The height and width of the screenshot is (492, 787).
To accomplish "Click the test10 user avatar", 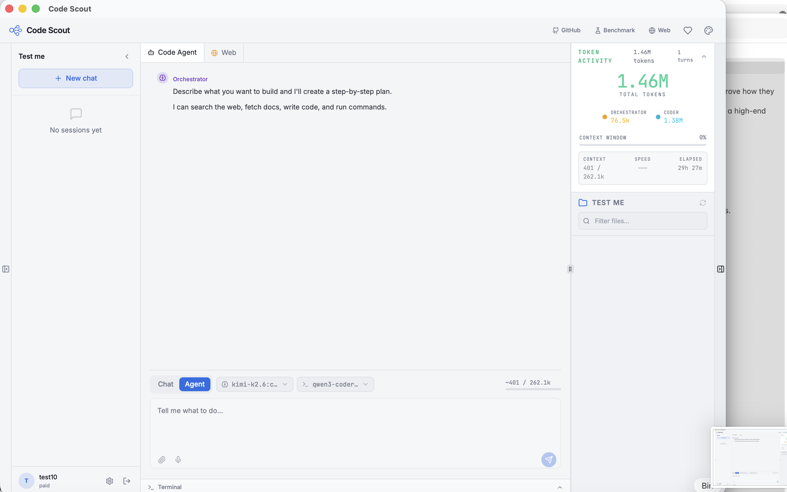I will click(26, 481).
